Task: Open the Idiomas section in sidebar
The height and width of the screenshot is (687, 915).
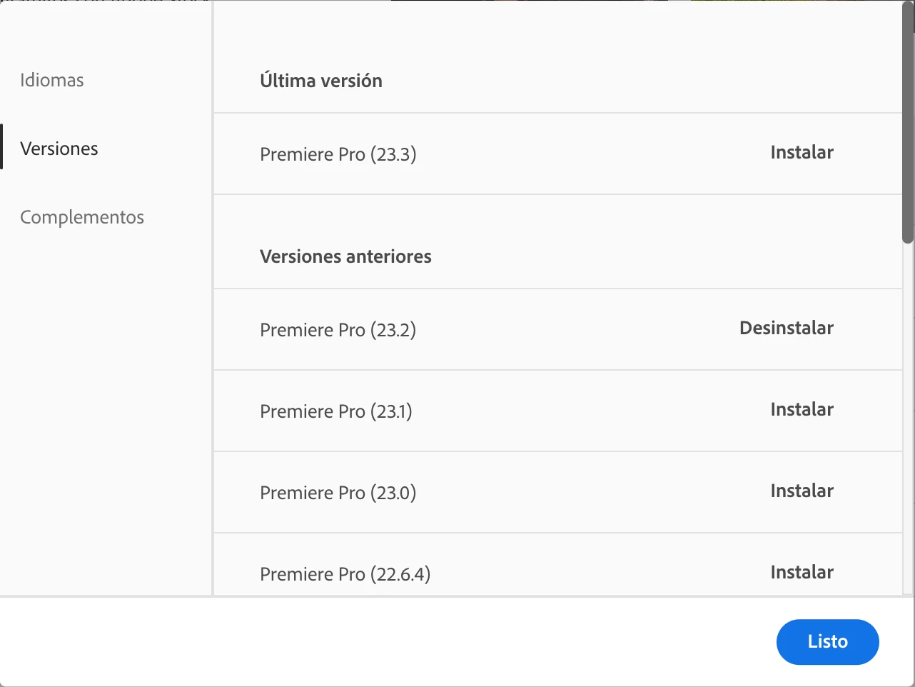Action: (52, 80)
